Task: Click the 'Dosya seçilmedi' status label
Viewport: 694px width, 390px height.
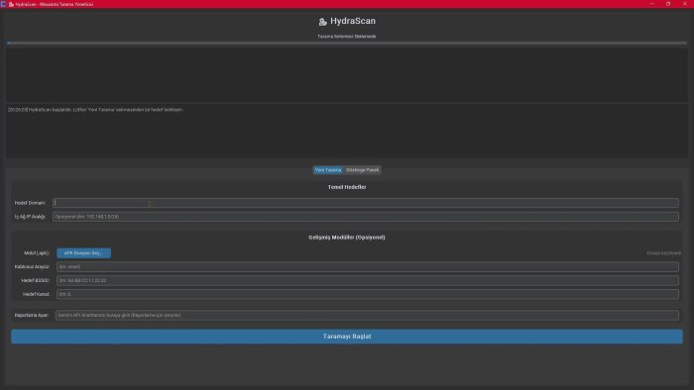Action: 663,253
